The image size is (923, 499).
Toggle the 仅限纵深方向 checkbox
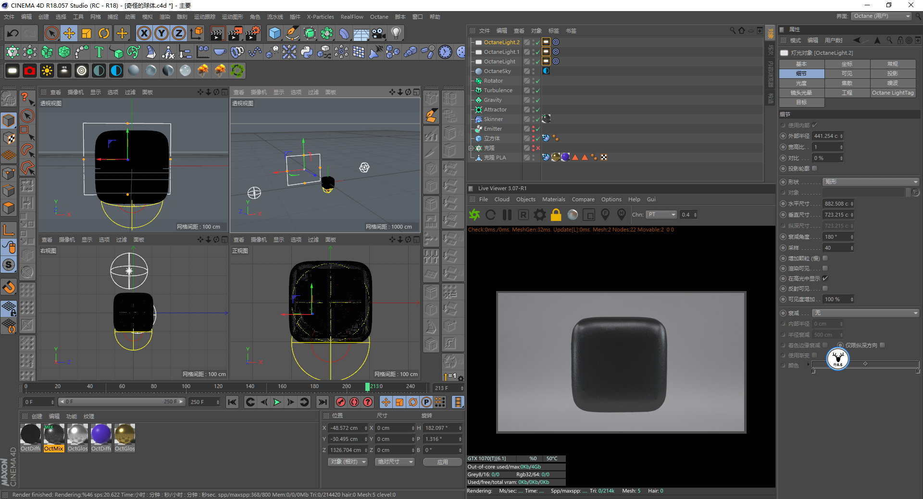(x=882, y=345)
